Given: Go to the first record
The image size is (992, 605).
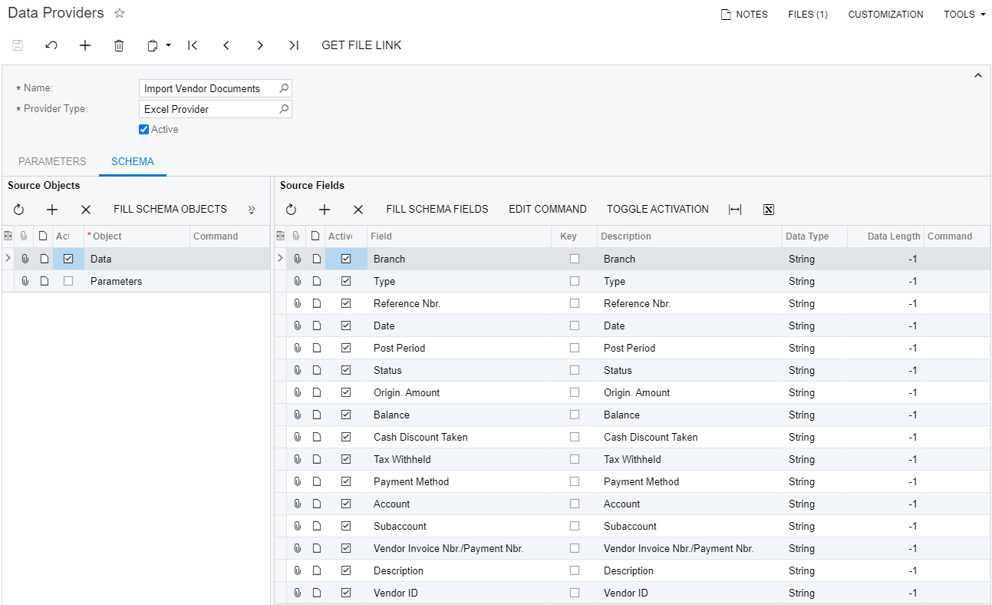Looking at the screenshot, I should [x=193, y=45].
